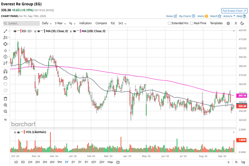The width and height of the screenshot is (249, 166).
Task: Expand the bottom double-chevron options
Action: point(229,162)
